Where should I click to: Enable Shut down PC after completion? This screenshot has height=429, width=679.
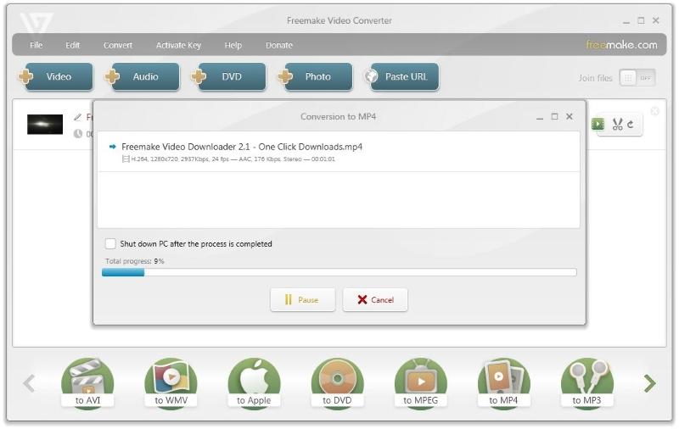[110, 243]
